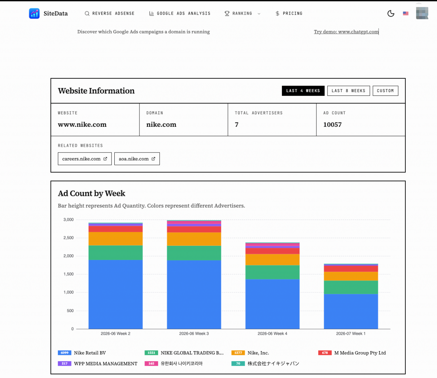Click the WPP MEDIA MANAGEMENT legend label

[x=106, y=363]
